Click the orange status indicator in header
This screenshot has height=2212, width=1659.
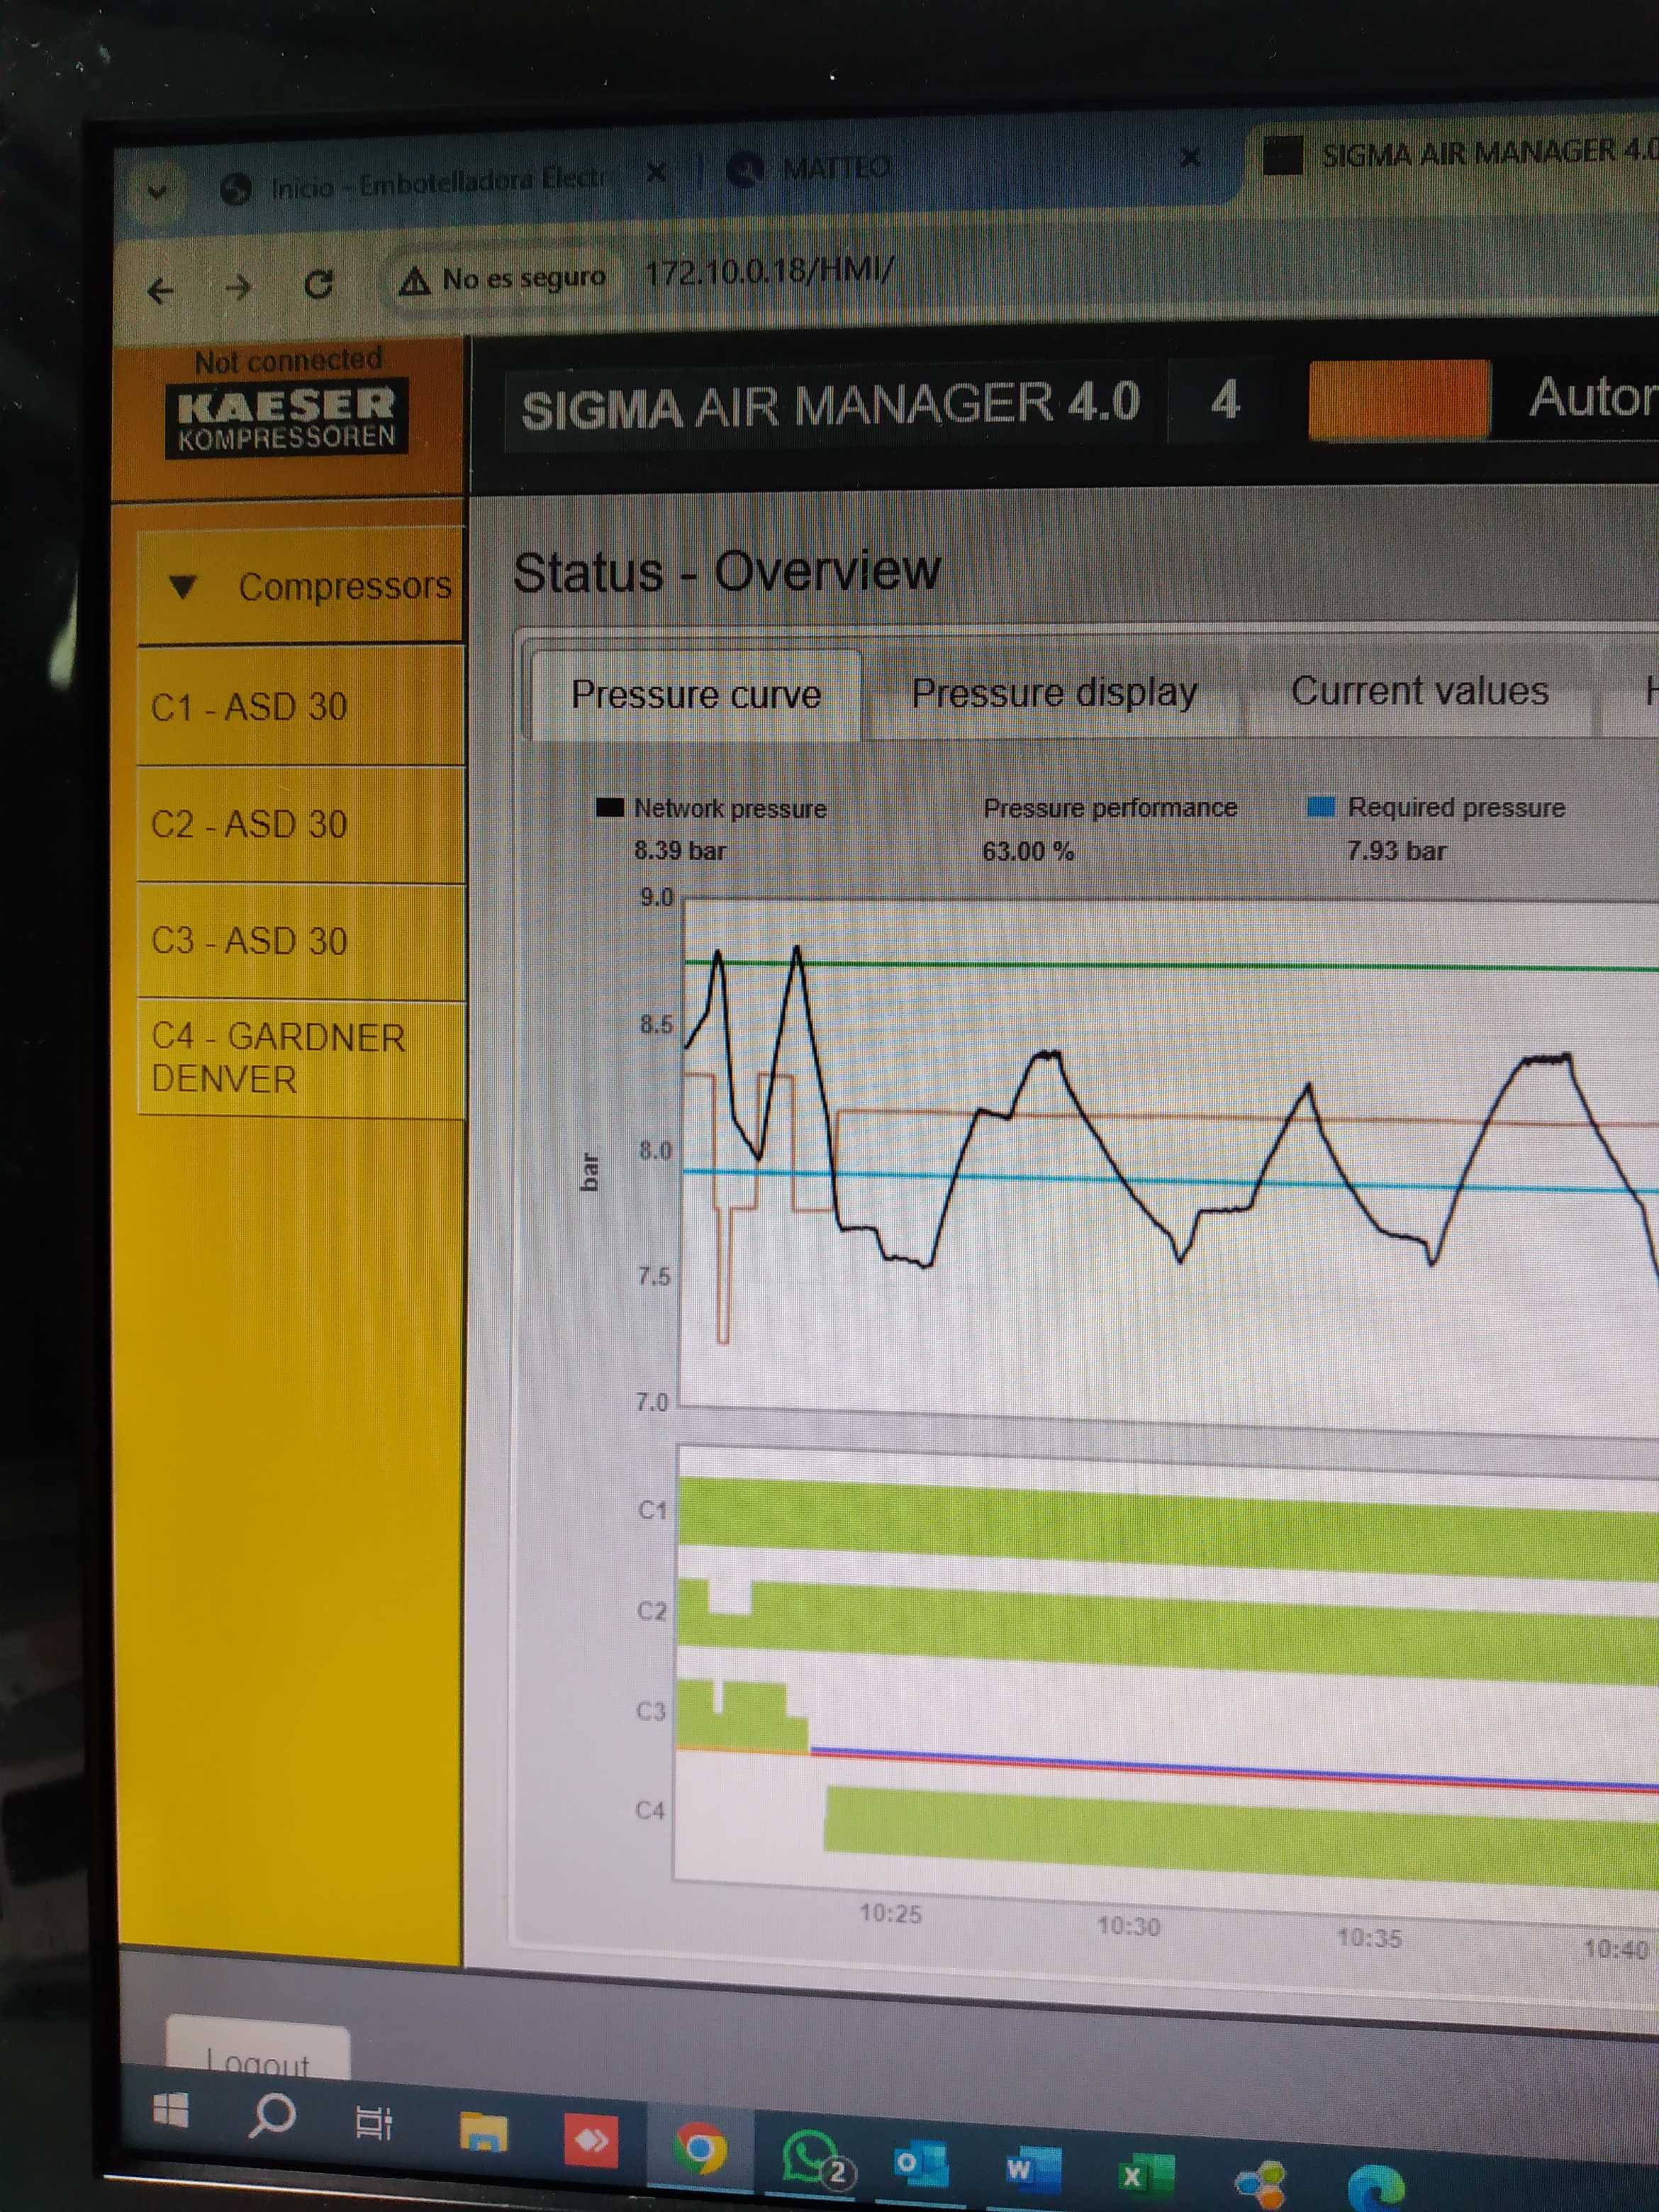(1399, 400)
